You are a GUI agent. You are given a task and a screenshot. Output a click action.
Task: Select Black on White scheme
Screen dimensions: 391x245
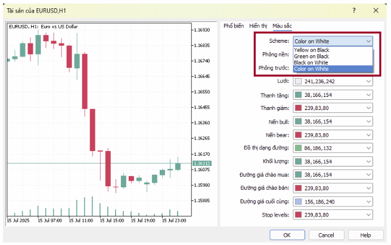pos(311,62)
